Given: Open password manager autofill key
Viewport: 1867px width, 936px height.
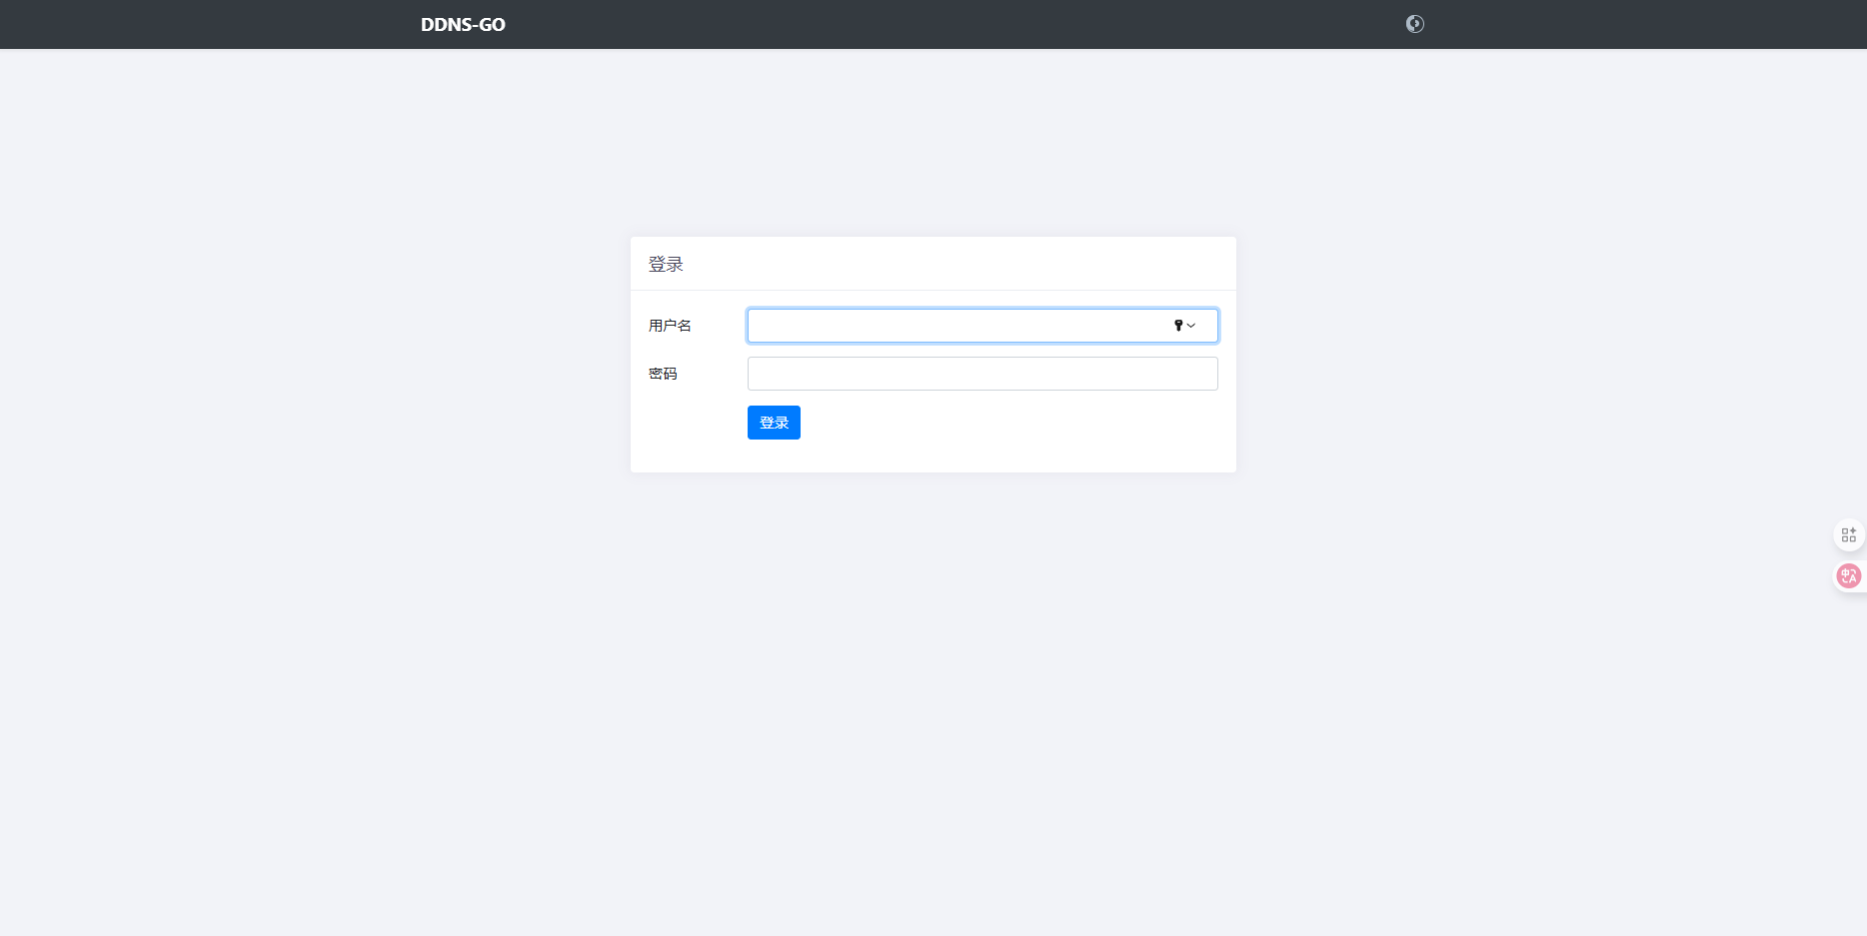Looking at the screenshot, I should tap(1178, 326).
